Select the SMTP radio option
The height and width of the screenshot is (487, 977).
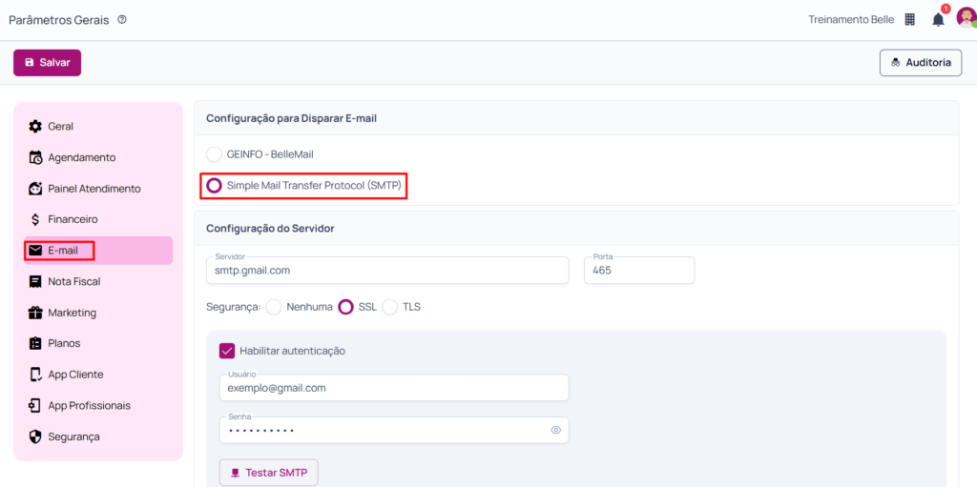pyautogui.click(x=215, y=185)
